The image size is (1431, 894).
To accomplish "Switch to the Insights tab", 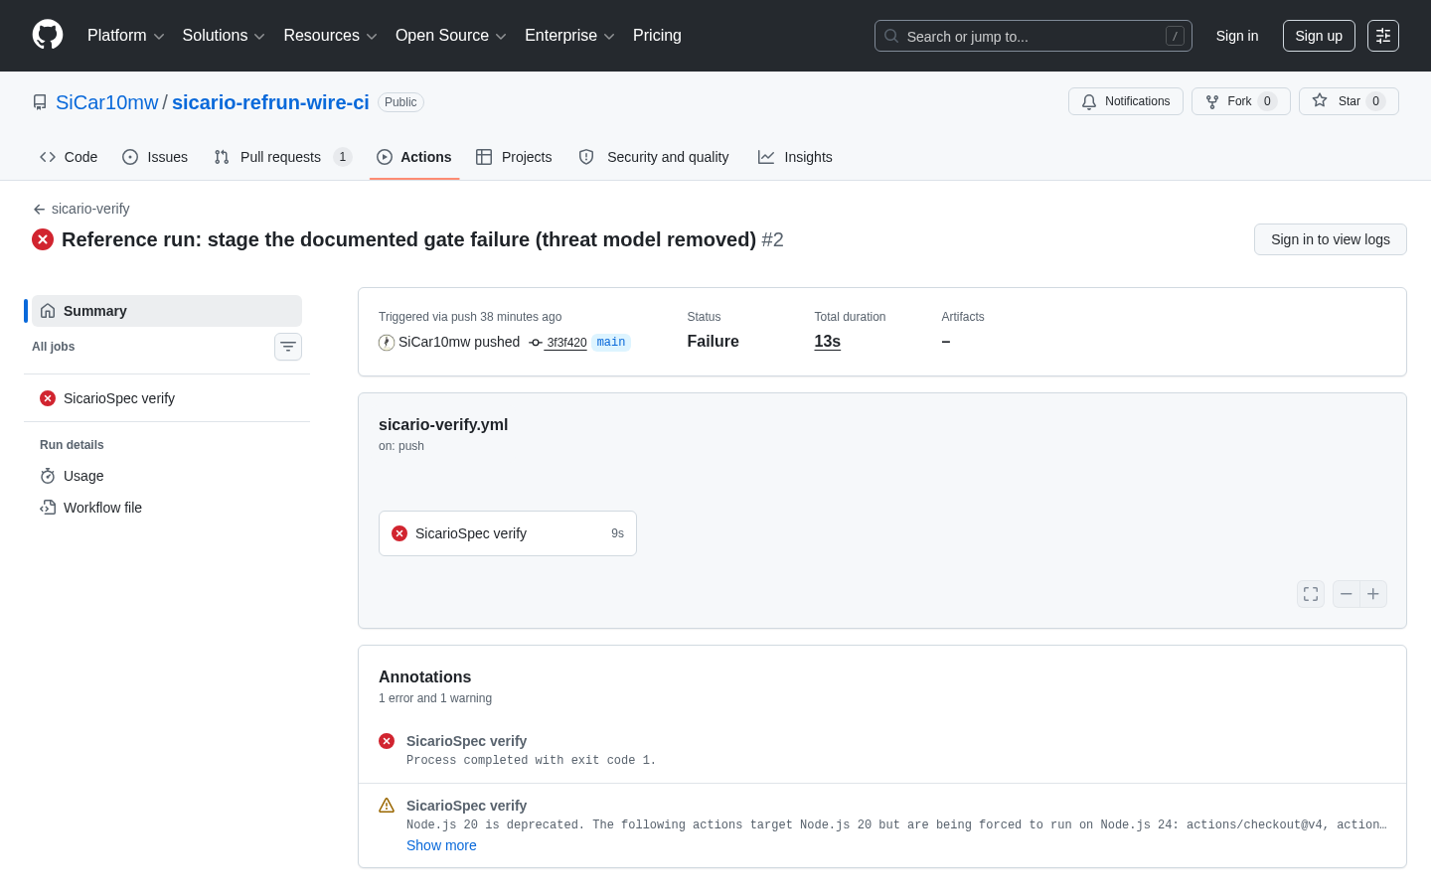I will [795, 157].
